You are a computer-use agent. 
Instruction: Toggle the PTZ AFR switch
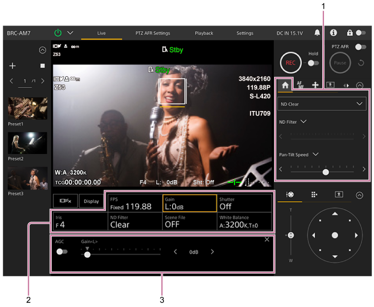coord(361,47)
